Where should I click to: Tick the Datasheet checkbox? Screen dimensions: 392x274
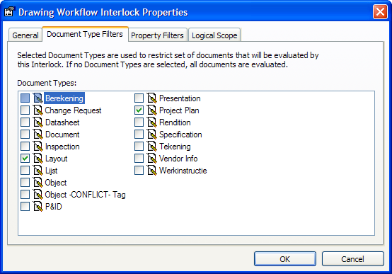point(25,122)
